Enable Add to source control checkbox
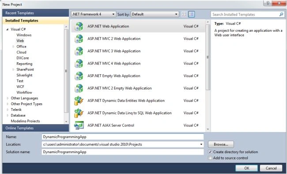 tap(210, 158)
